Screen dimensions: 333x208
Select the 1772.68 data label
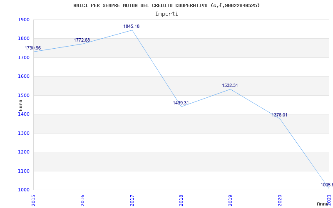point(82,40)
